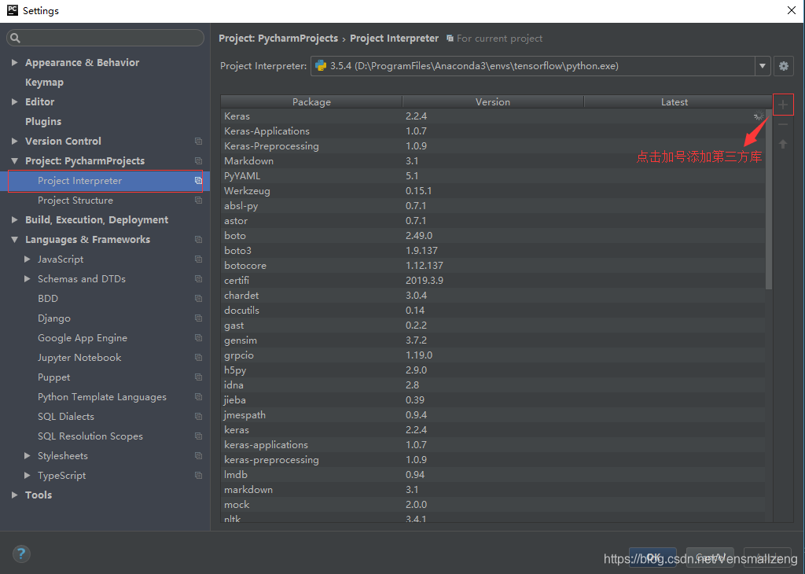Click project-level icon beside TypeScript
This screenshot has height=574, width=805.
pyautogui.click(x=198, y=476)
